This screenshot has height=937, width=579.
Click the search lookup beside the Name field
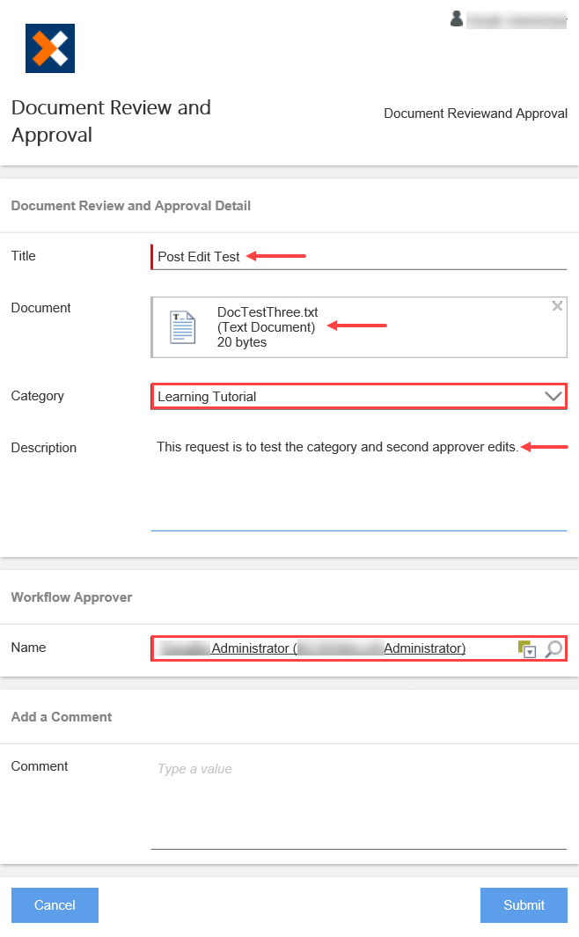(554, 649)
